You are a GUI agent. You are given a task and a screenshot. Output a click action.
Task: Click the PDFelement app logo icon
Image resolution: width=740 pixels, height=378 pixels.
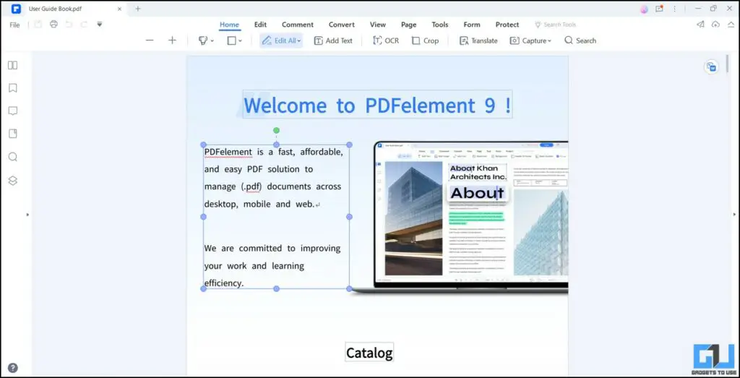point(17,9)
